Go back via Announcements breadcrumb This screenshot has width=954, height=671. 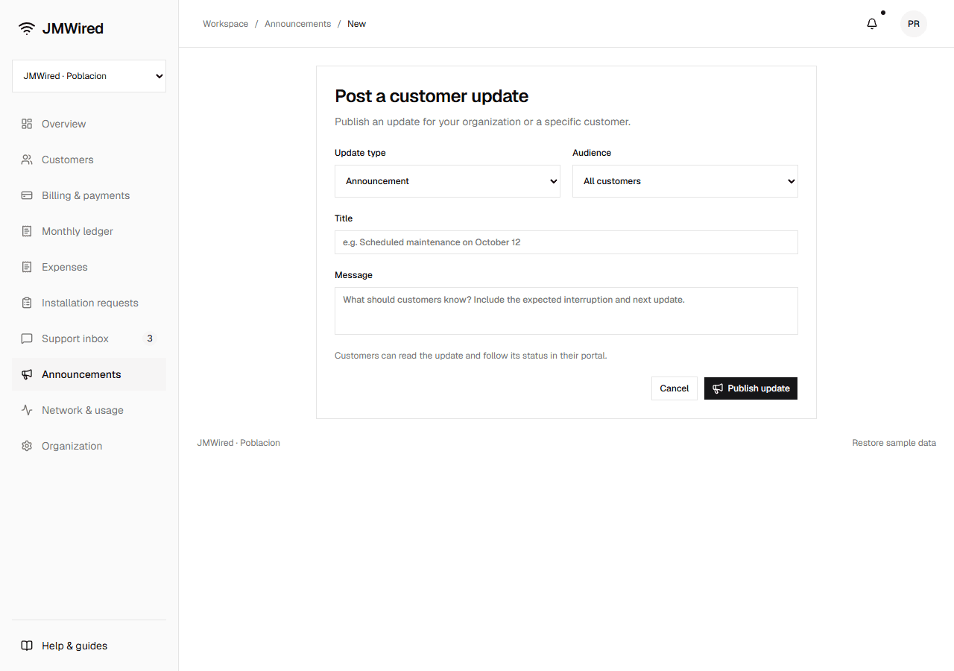pyautogui.click(x=297, y=24)
